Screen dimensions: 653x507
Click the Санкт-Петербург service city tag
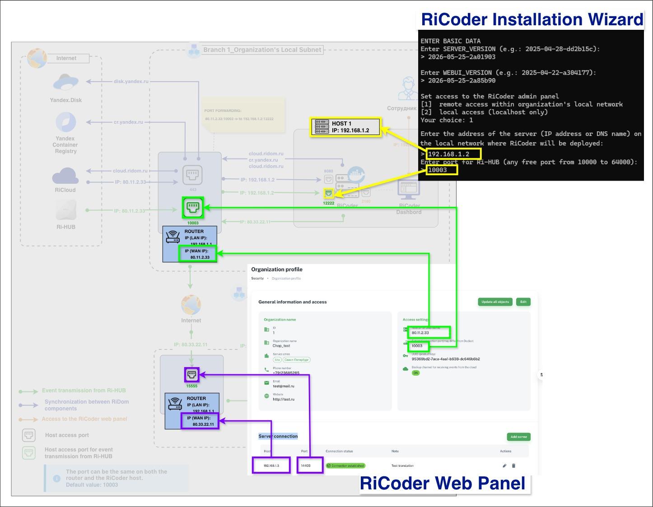[297, 360]
